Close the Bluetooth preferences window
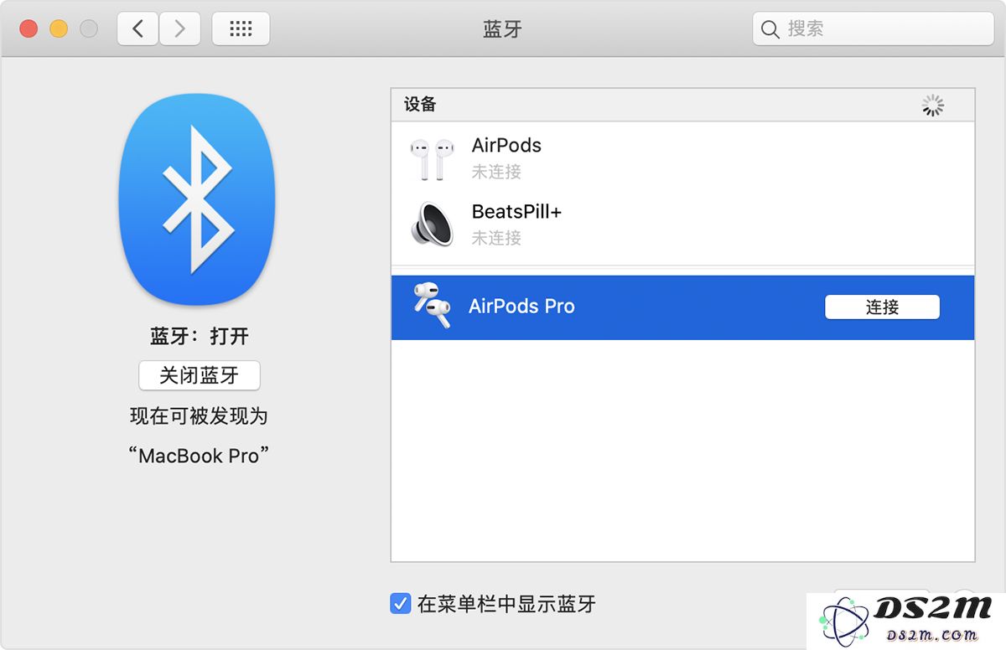Viewport: 1006px width, 650px height. tap(29, 29)
